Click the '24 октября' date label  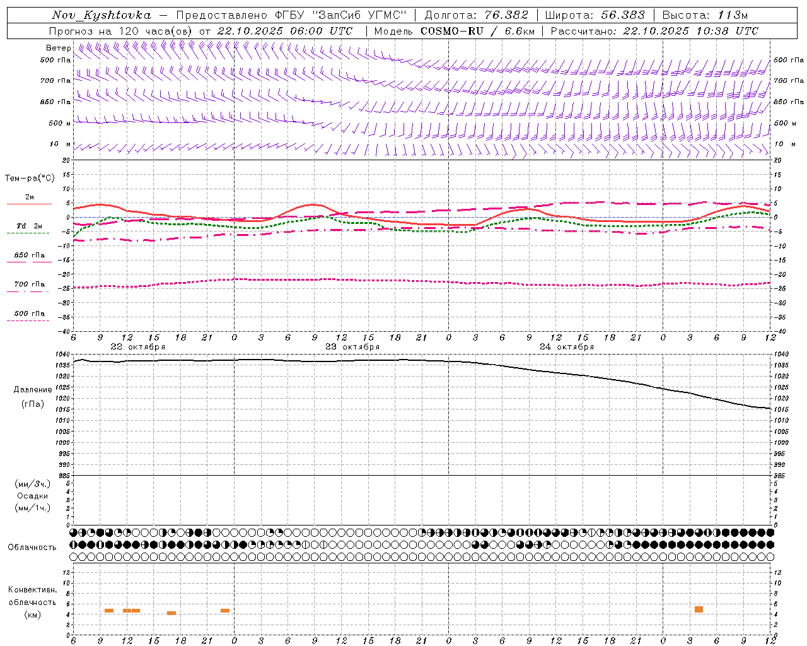pyautogui.click(x=567, y=347)
